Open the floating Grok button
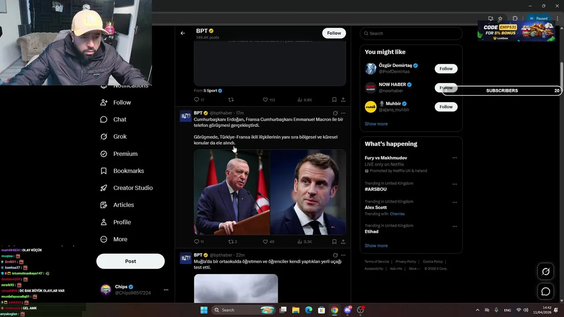564x317 pixels. [545, 272]
